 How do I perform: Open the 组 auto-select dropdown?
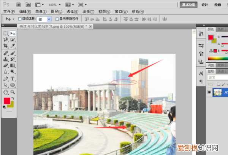44,19
